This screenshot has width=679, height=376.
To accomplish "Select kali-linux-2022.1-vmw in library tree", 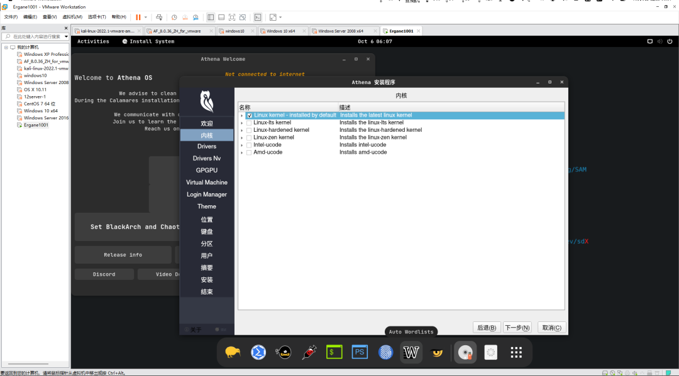I will tap(46, 68).
